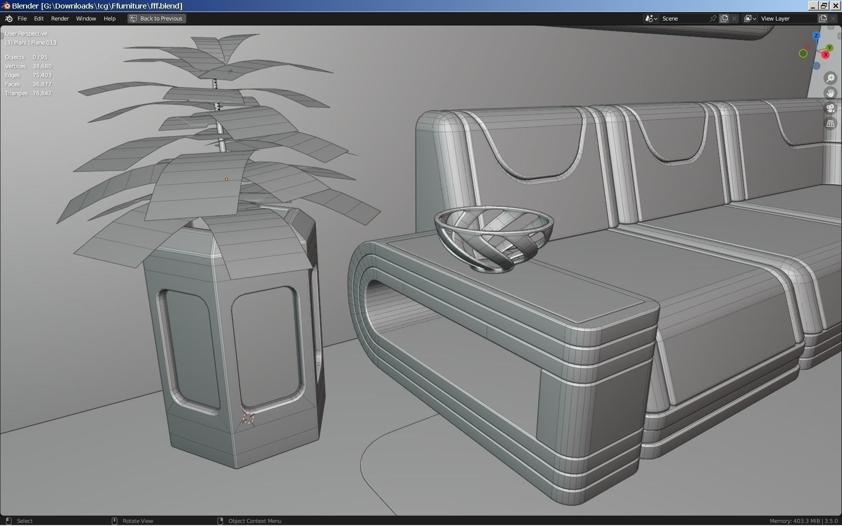Select the Zoom tool icon in the viewport
The width and height of the screenshot is (842, 526).
830,78
